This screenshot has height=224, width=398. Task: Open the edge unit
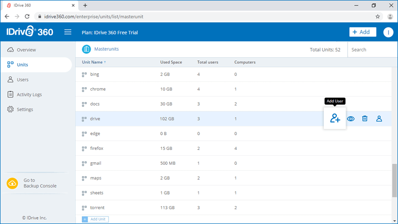tap(95, 133)
